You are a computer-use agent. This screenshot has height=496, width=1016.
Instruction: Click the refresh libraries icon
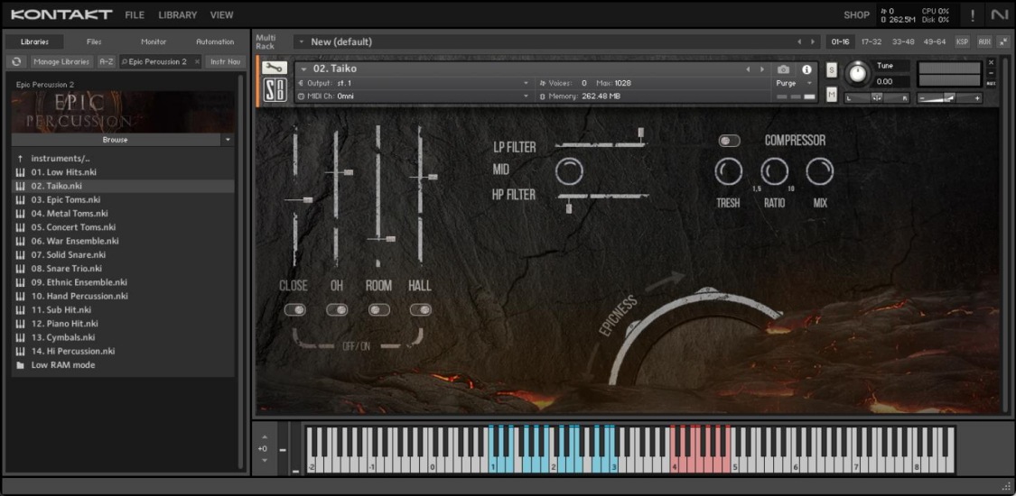[x=16, y=62]
